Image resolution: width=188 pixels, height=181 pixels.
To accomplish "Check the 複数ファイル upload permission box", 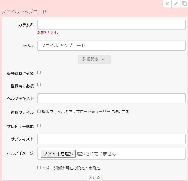I will [39, 111].
